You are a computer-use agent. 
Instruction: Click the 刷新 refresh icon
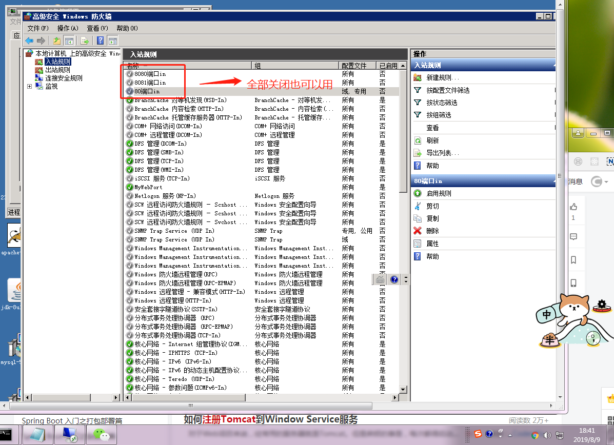418,140
